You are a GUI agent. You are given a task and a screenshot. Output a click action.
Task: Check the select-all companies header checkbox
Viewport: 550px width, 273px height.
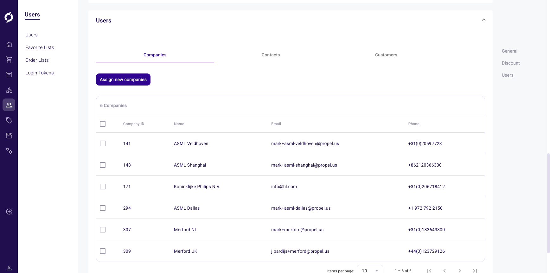tap(103, 124)
